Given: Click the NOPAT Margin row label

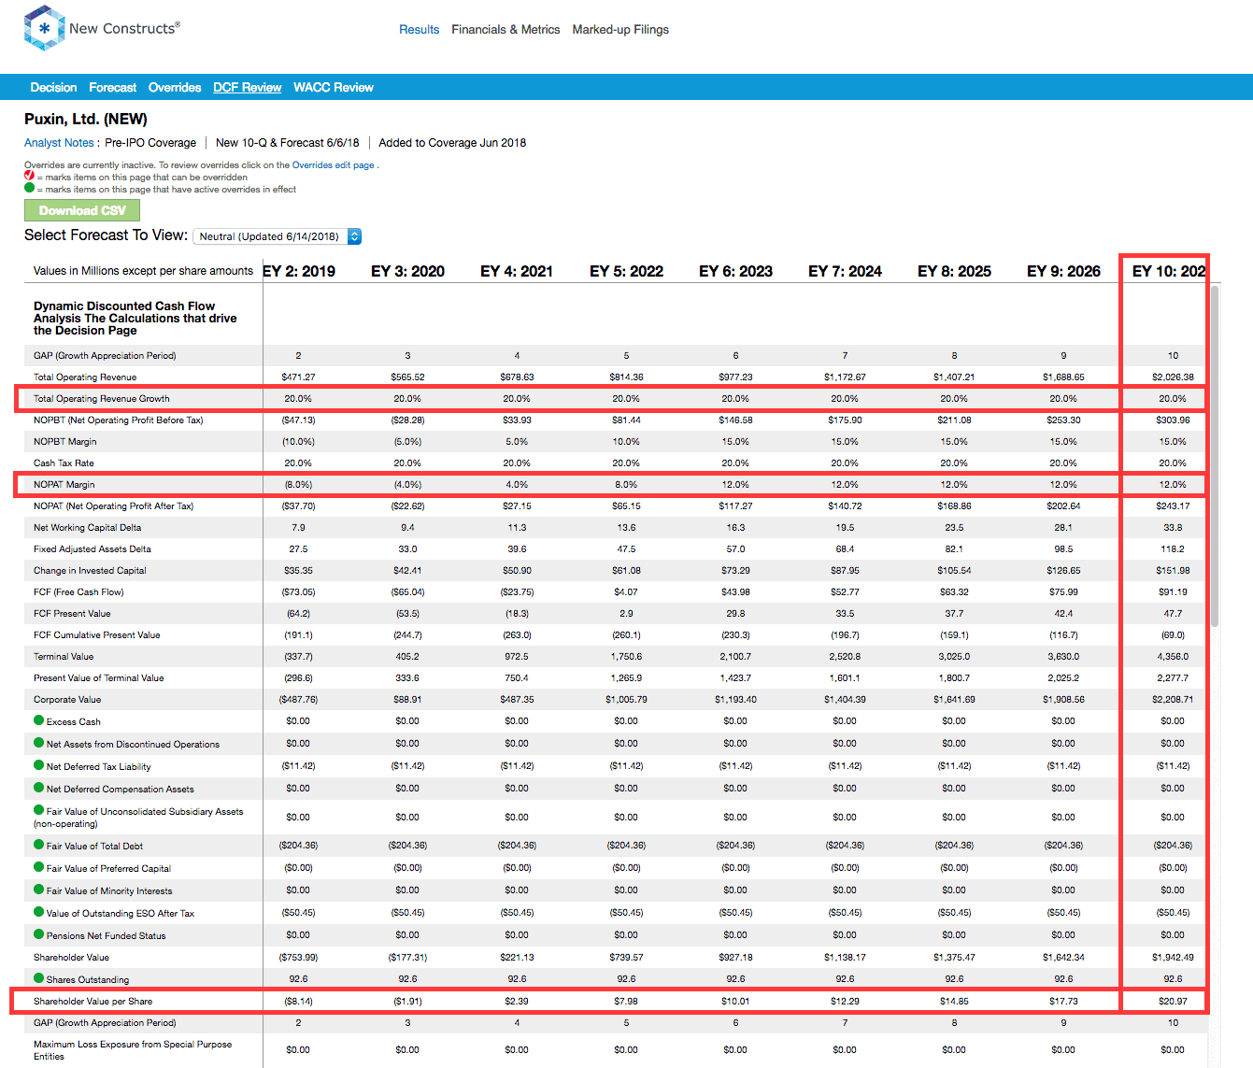Looking at the screenshot, I should click(64, 484).
